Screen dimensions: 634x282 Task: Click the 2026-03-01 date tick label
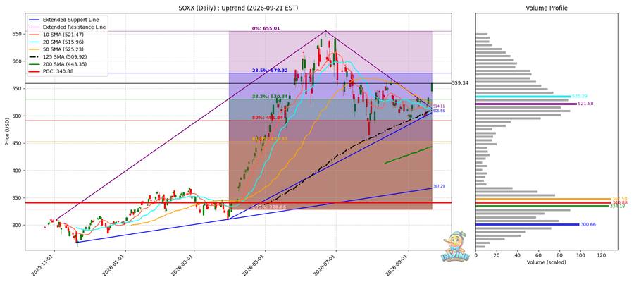[x=182, y=265]
